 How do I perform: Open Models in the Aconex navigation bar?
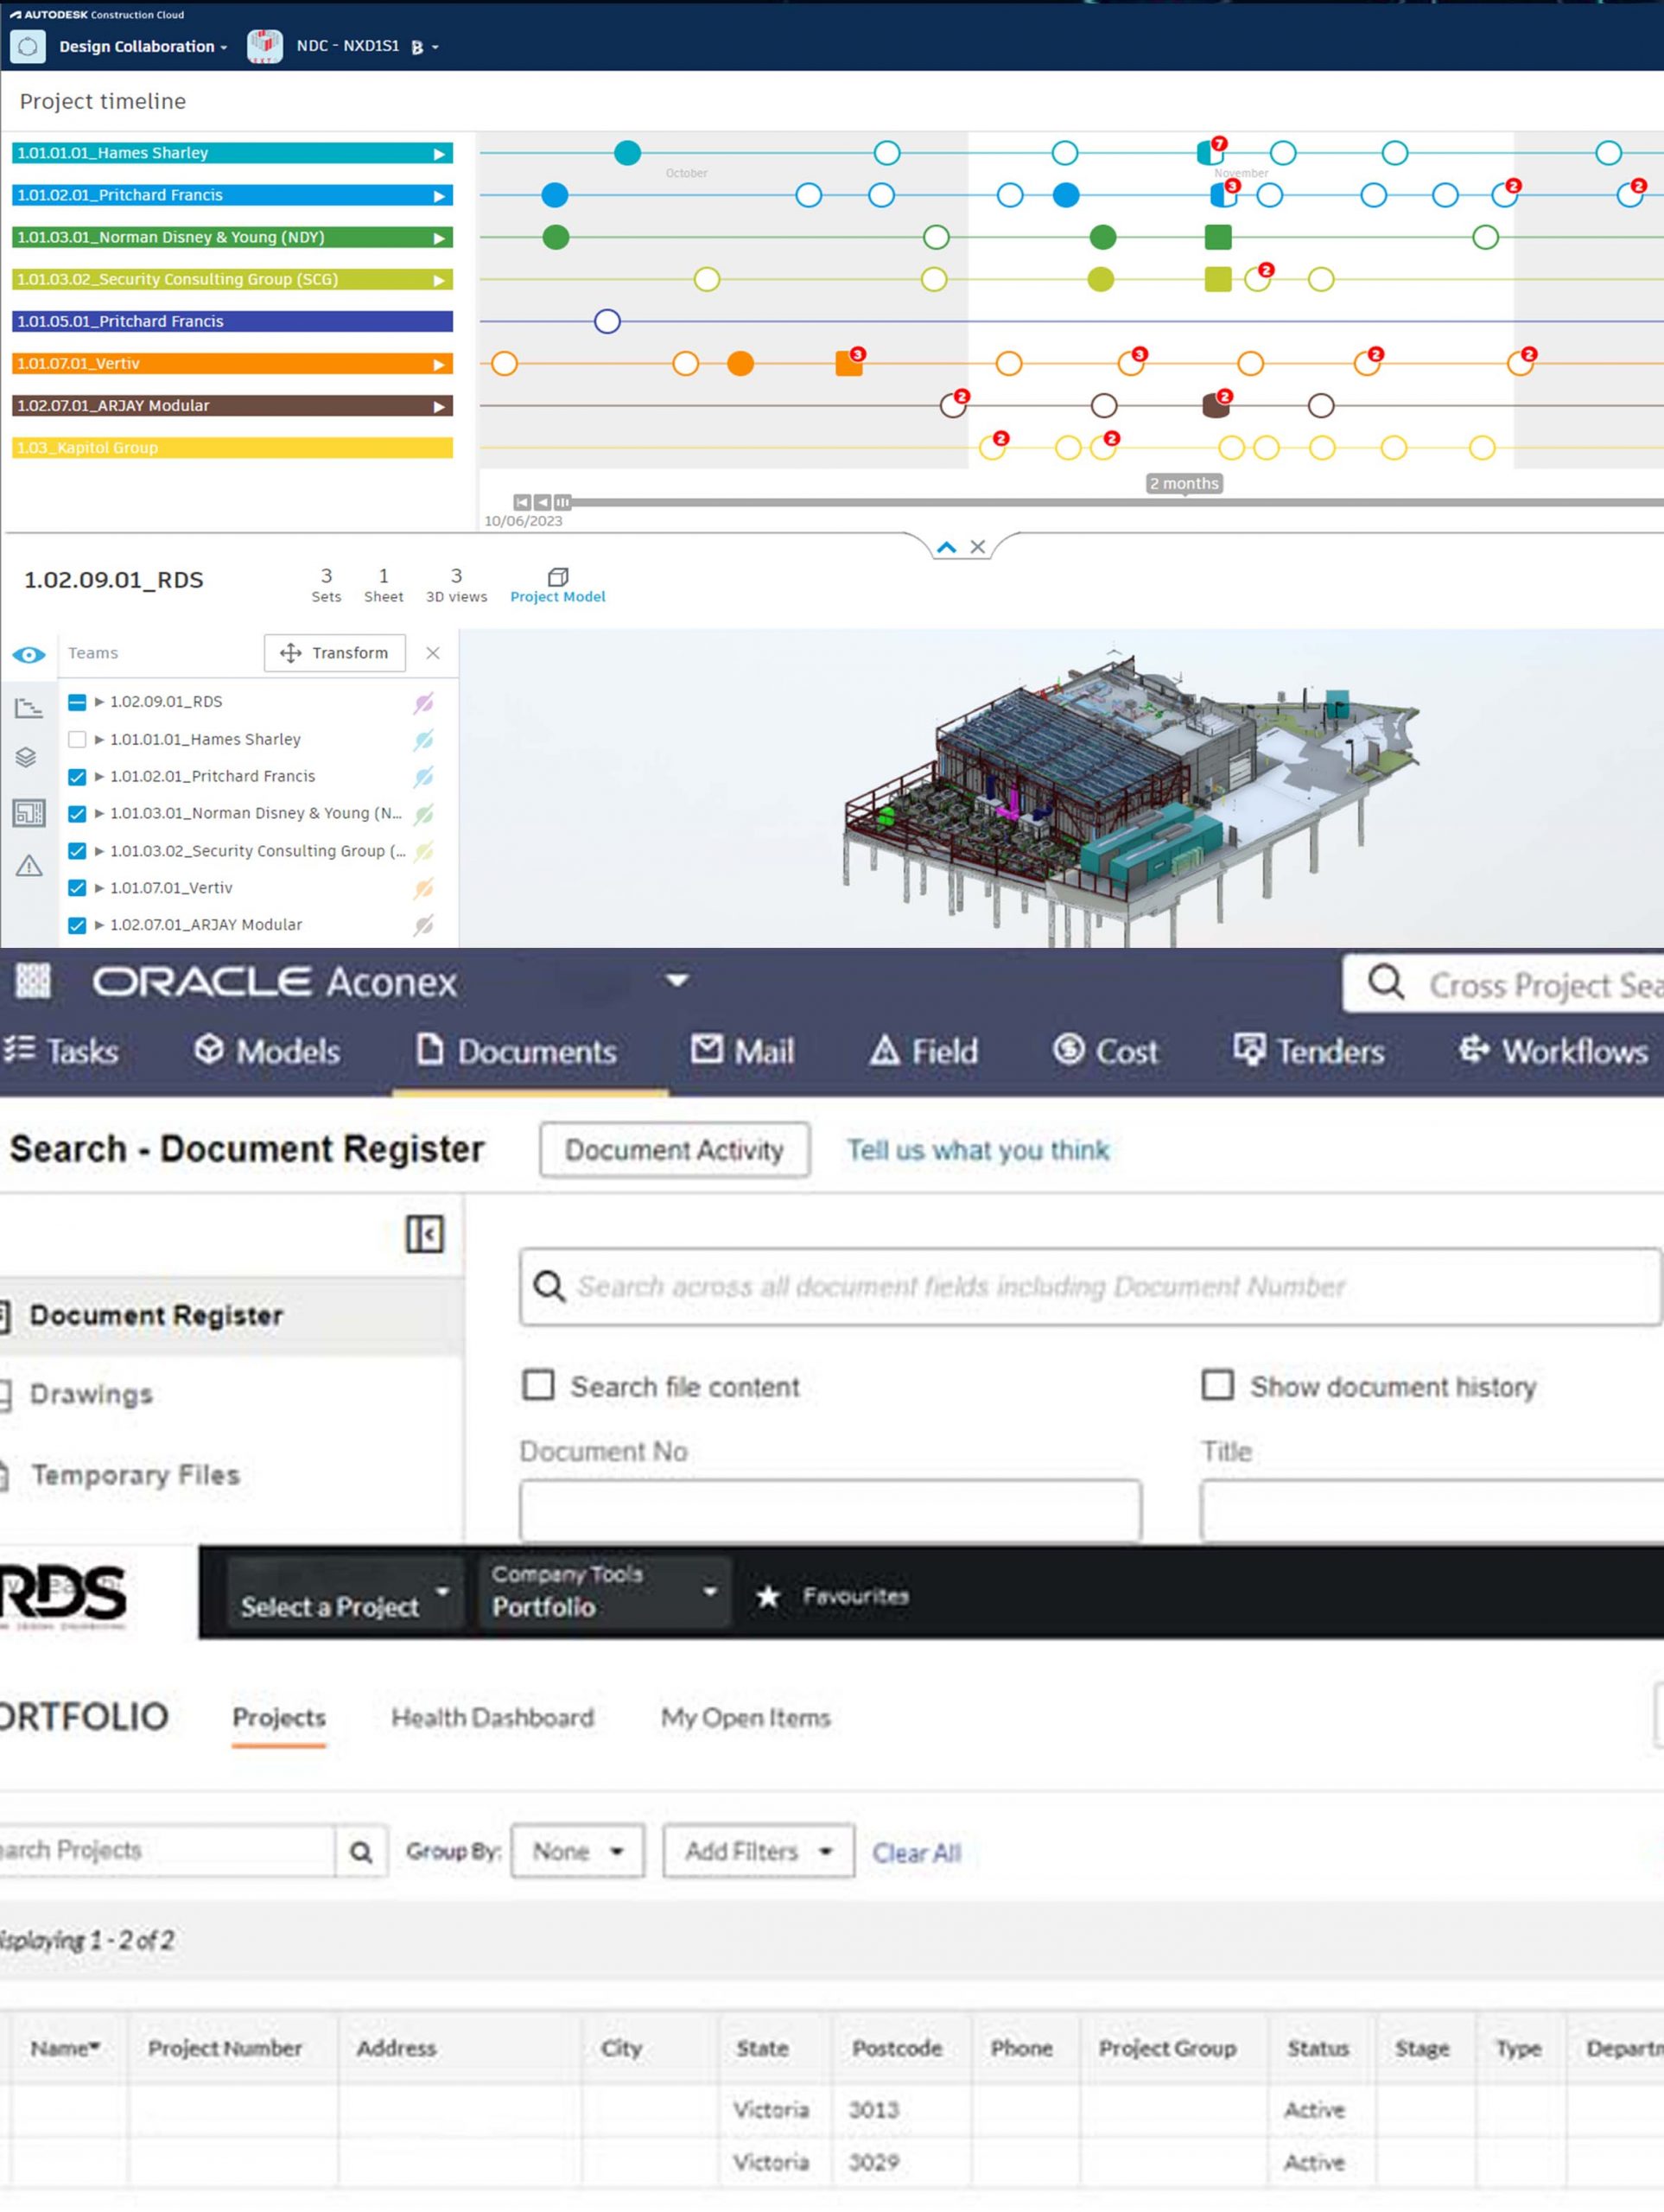[268, 1051]
